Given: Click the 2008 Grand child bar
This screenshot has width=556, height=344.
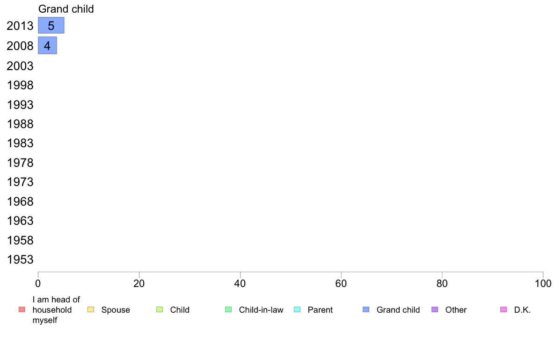Looking at the screenshot, I should (x=47, y=45).
